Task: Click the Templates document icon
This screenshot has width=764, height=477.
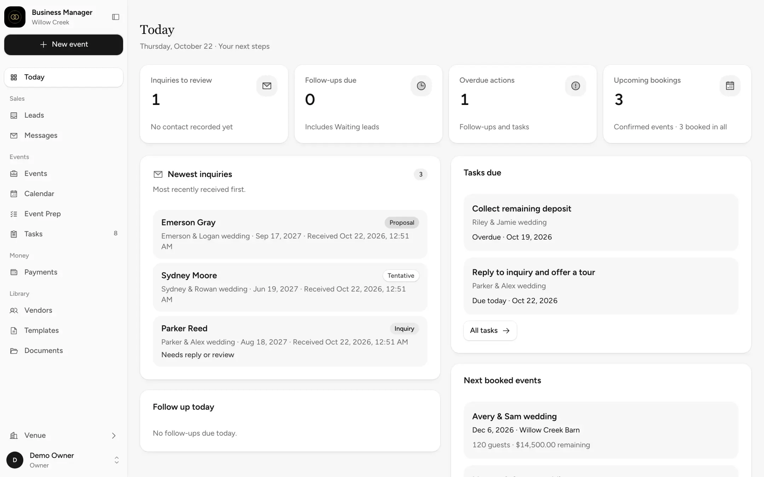Action: 14,330
